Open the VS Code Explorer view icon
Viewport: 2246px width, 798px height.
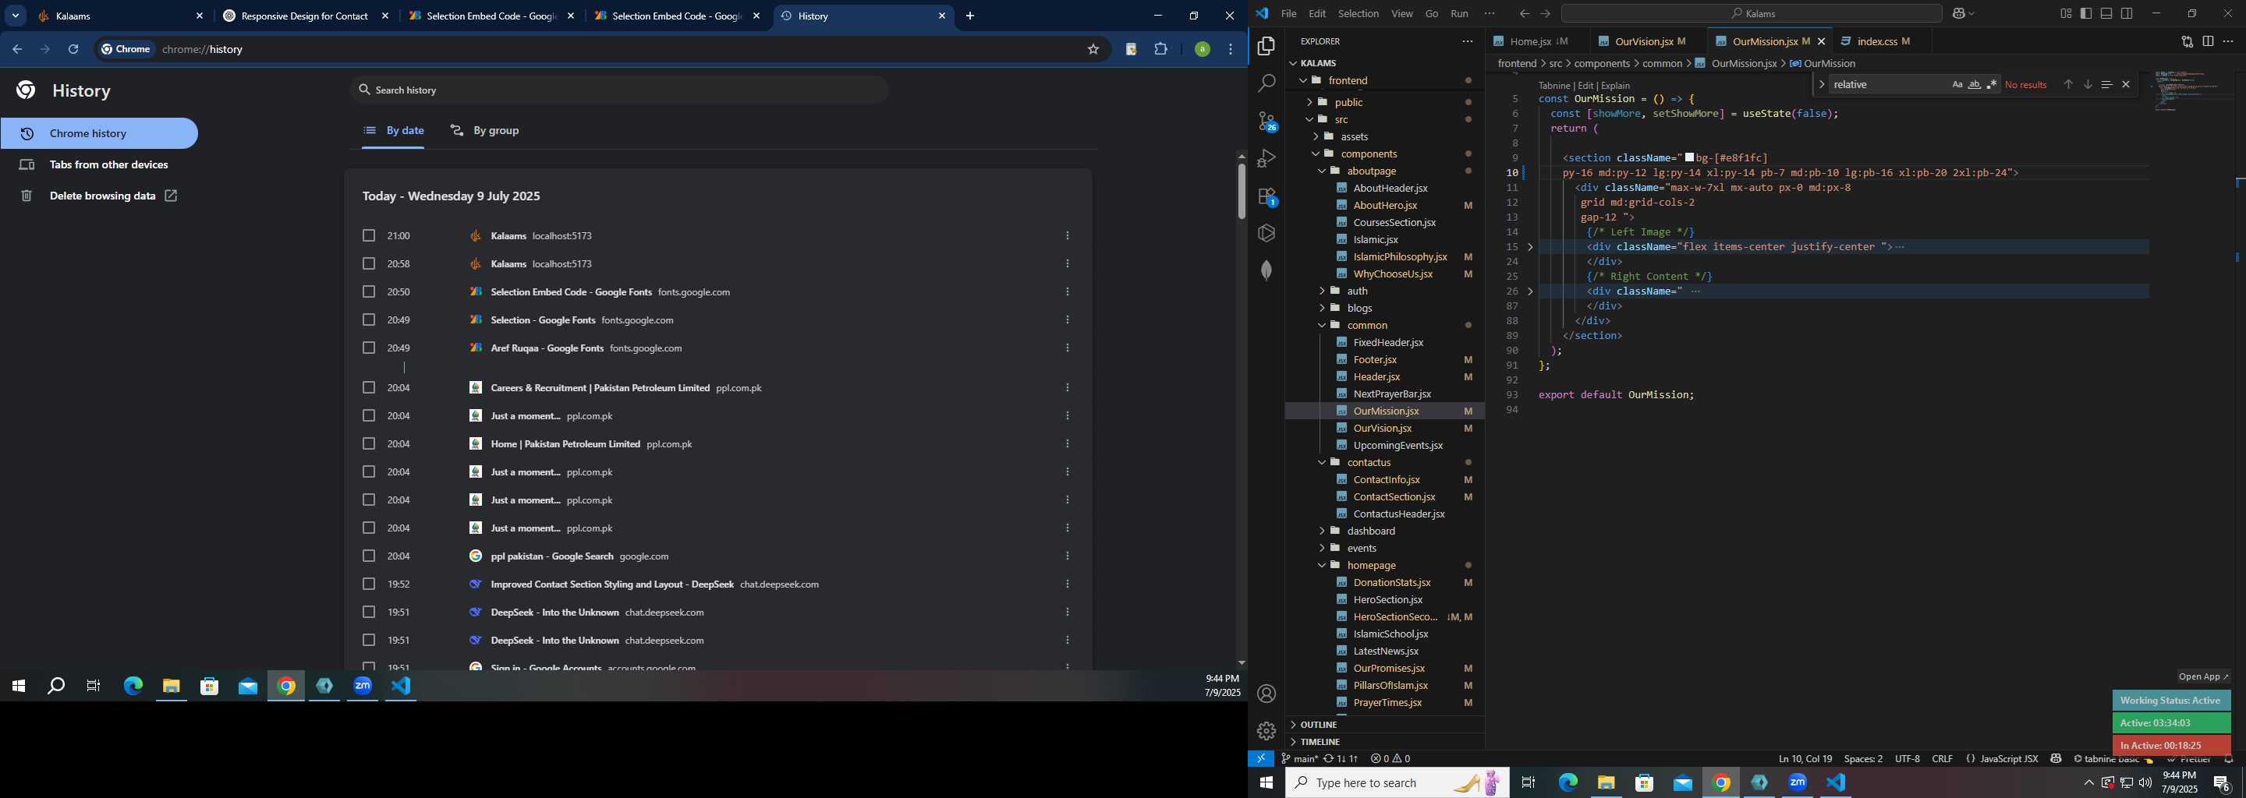click(x=1266, y=46)
